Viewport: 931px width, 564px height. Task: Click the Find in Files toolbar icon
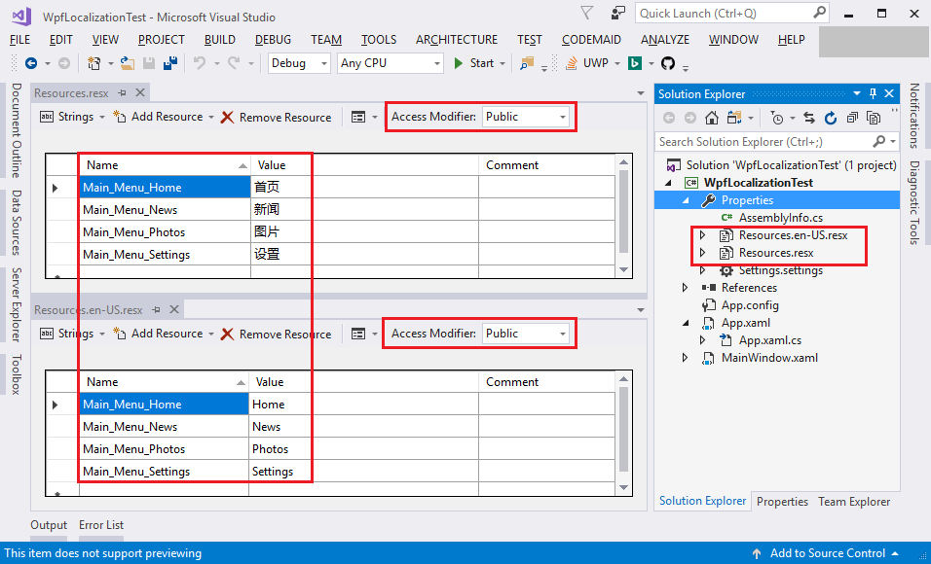pyautogui.click(x=527, y=63)
